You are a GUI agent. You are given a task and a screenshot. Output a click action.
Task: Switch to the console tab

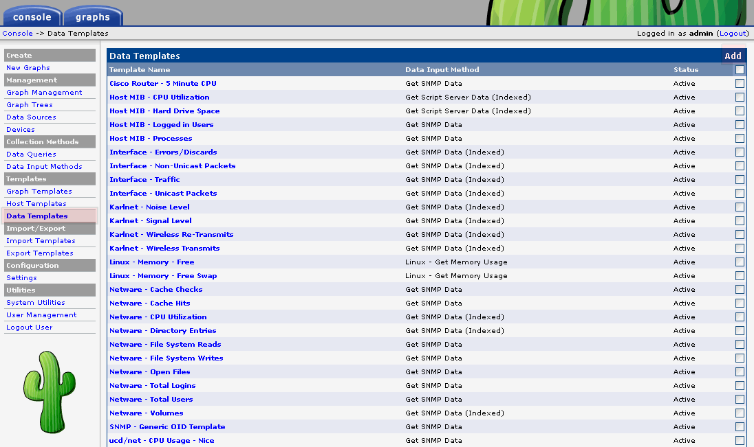tap(32, 17)
